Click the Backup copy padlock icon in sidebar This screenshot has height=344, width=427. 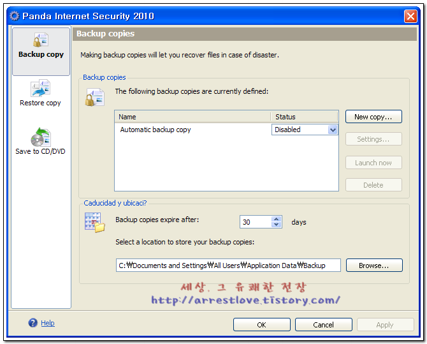coord(41,40)
